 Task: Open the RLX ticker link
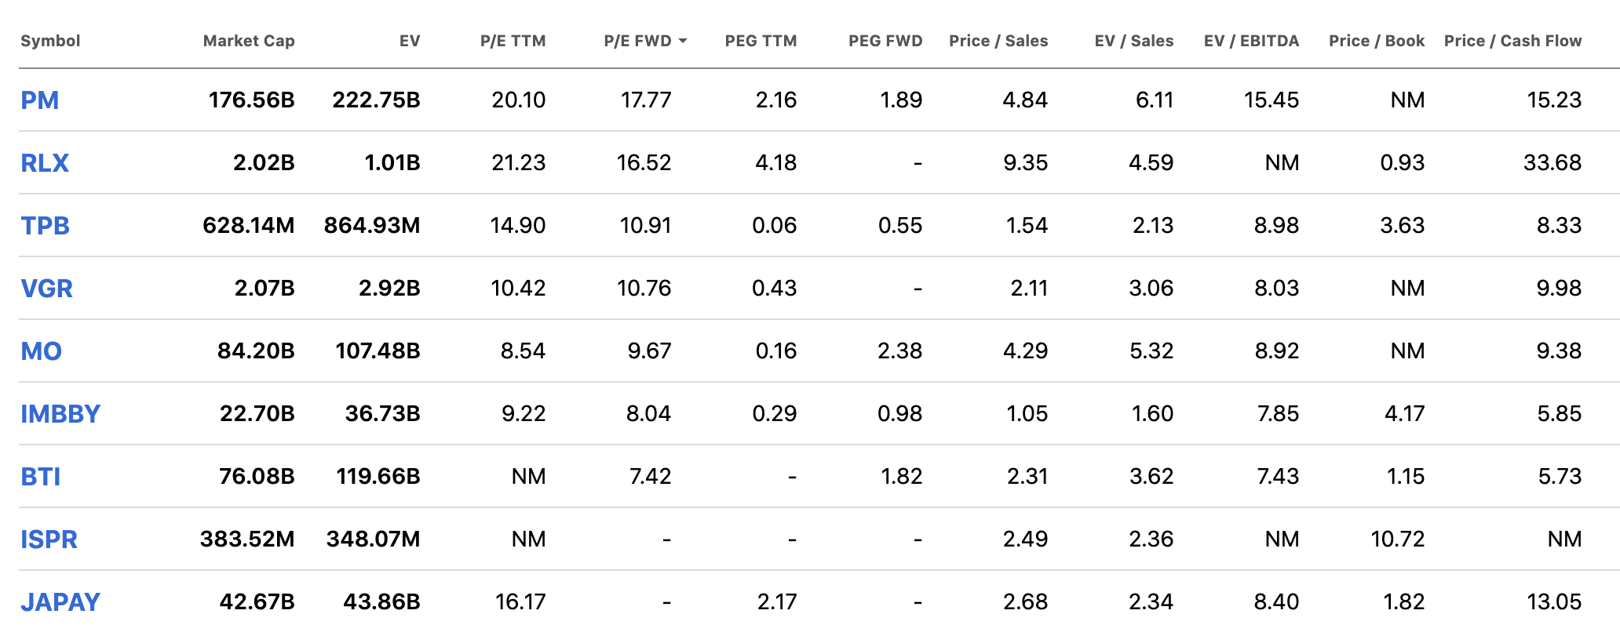pos(45,163)
